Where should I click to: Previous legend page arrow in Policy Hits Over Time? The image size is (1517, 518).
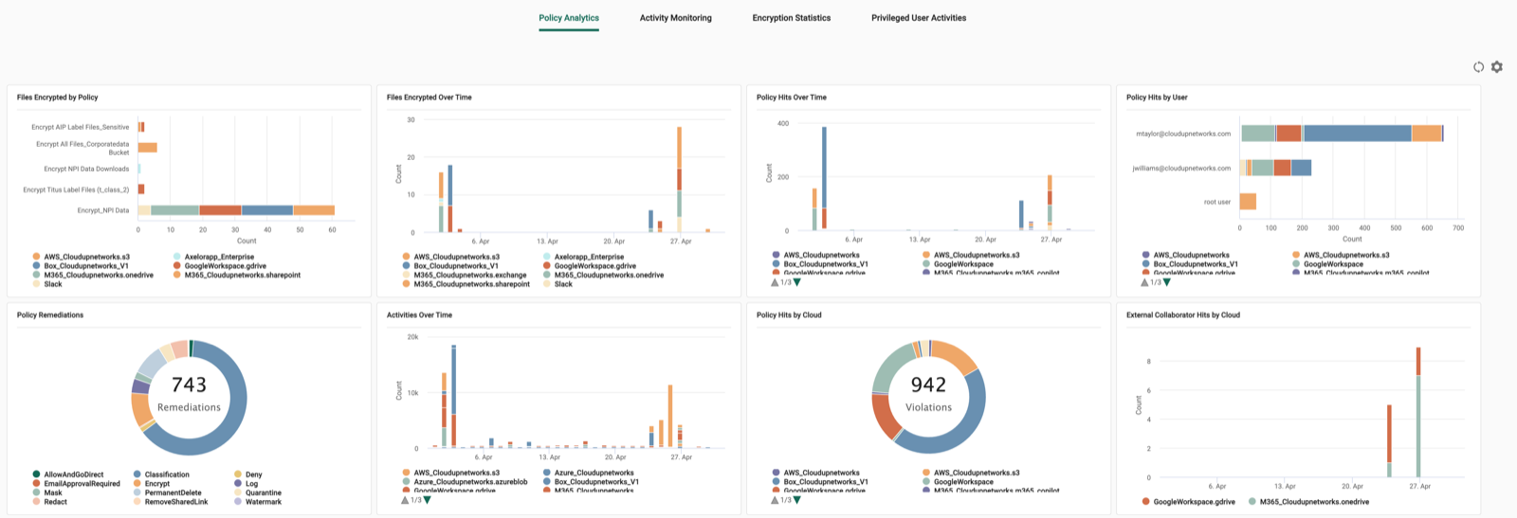(x=775, y=282)
